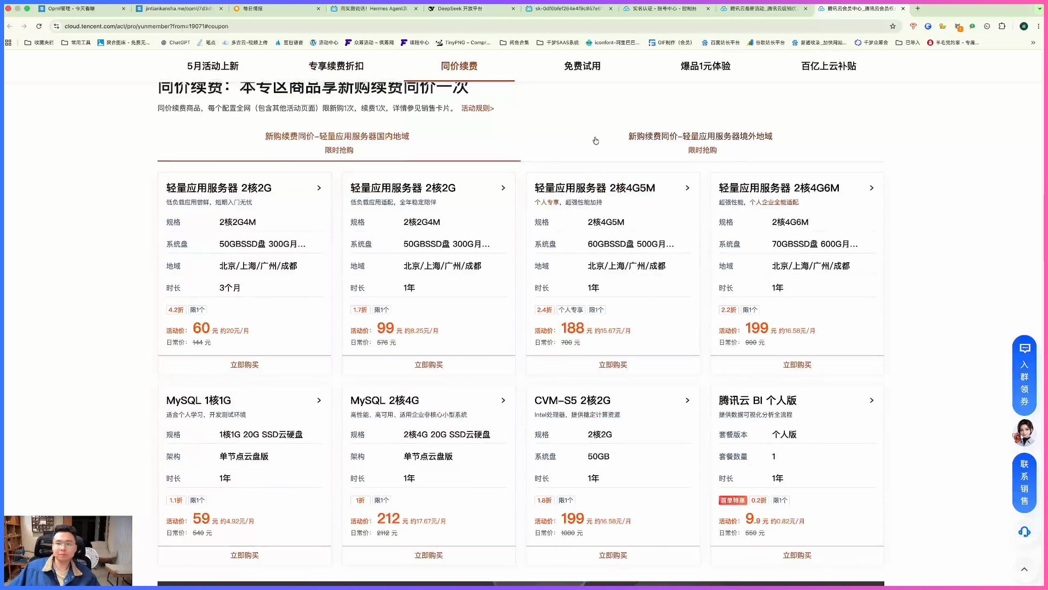Open the TinyPNG bookmark
The image size is (1048, 590).
click(463, 43)
